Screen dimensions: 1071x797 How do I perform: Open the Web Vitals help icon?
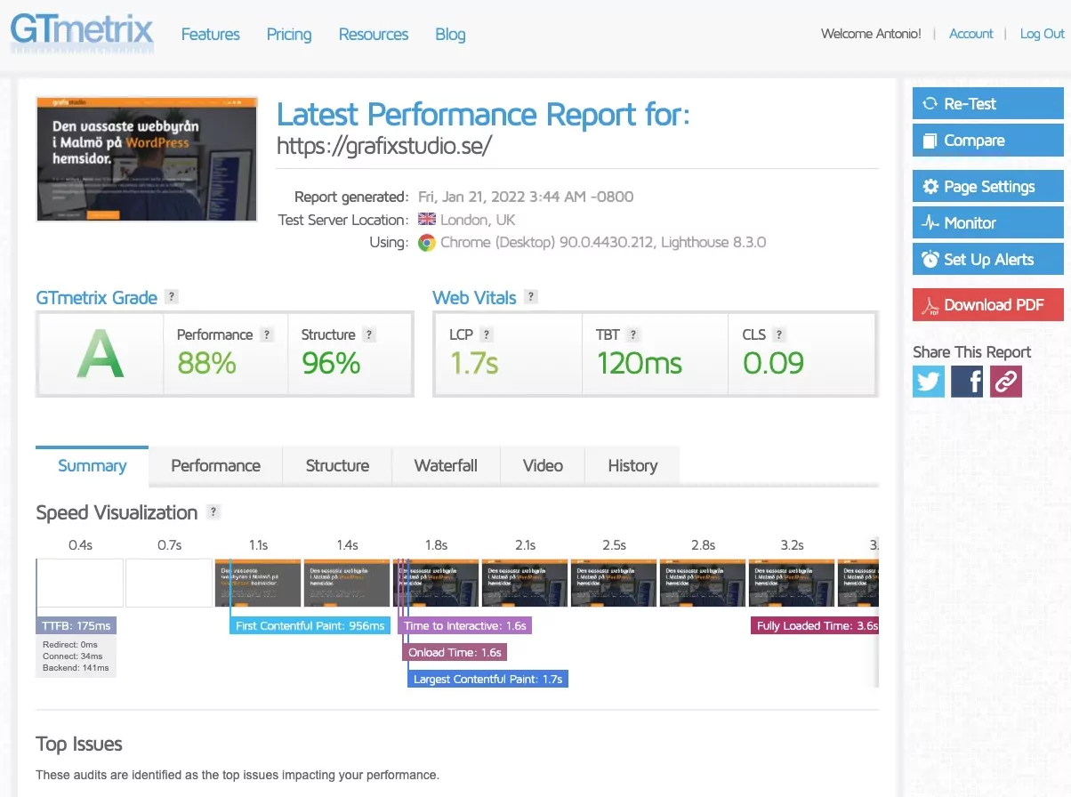tap(531, 297)
